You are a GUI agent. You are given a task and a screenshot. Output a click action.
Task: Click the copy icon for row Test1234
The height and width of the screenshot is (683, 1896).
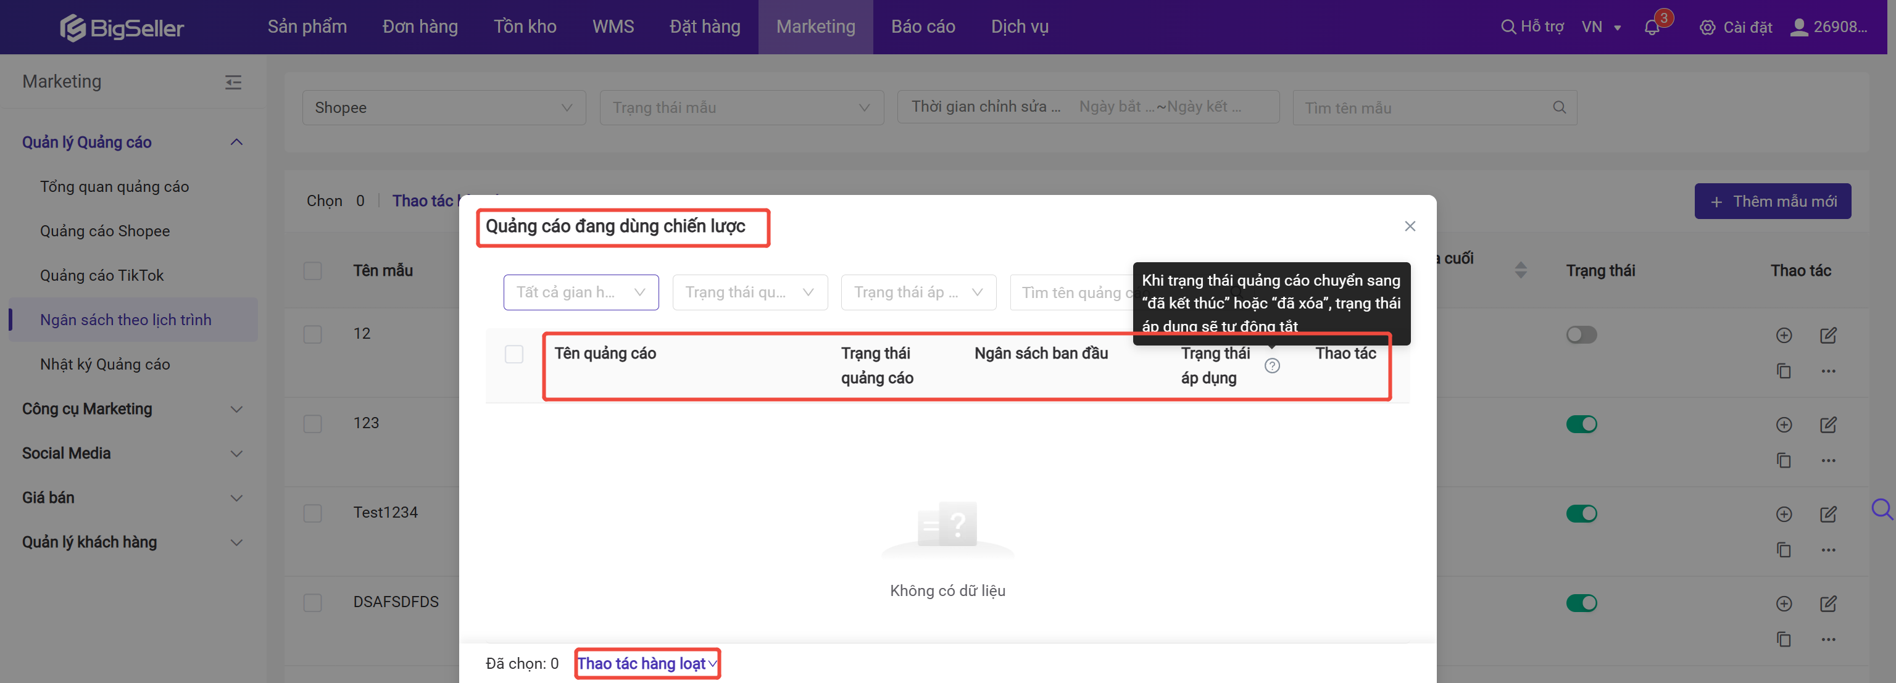click(1784, 550)
